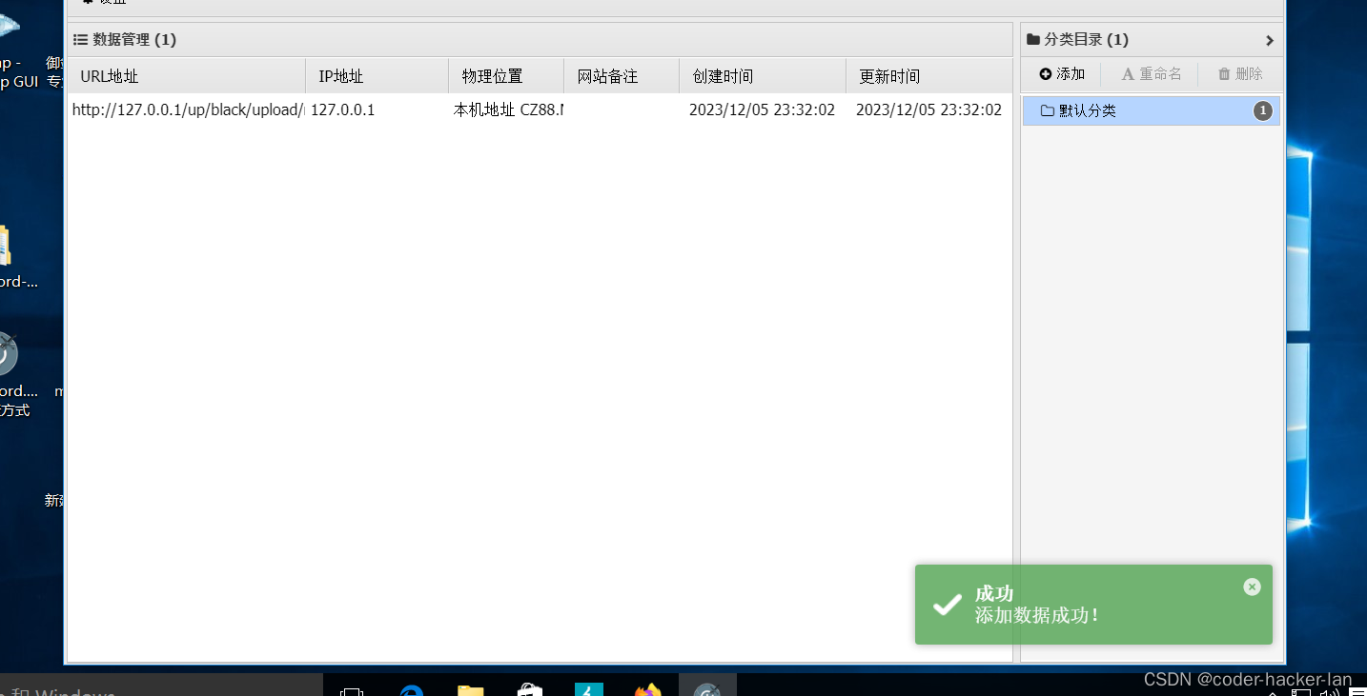1367x696 pixels.
Task: Click the folder icon beside 分类目录 title
Action: point(1033,40)
